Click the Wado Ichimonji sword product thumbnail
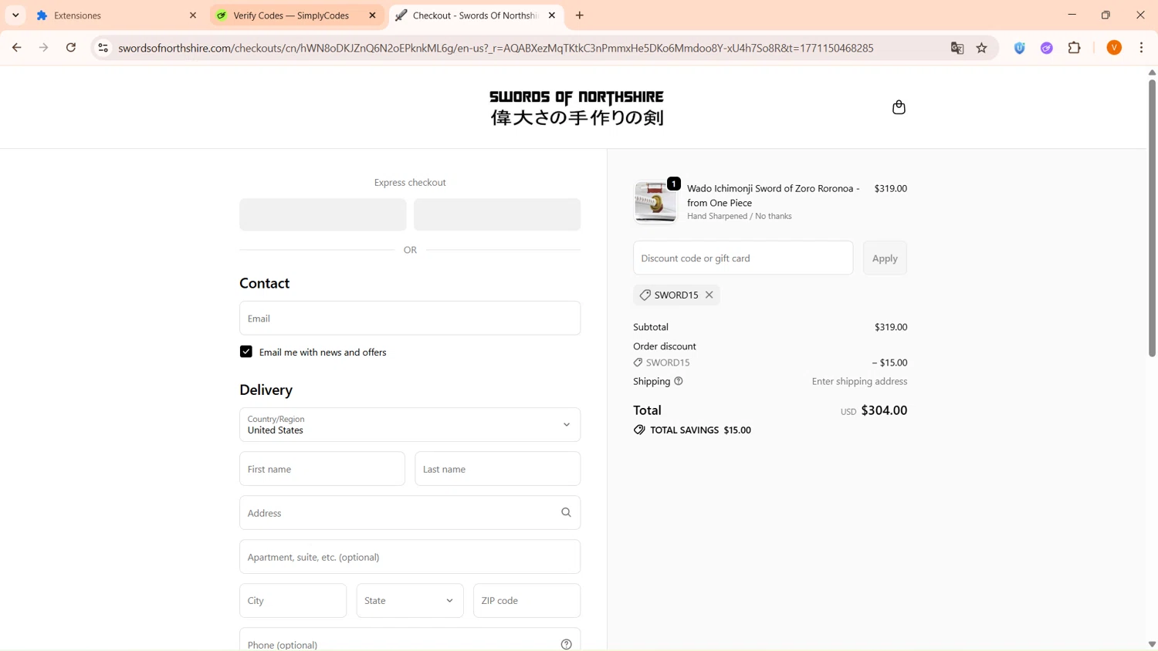 [x=655, y=202]
